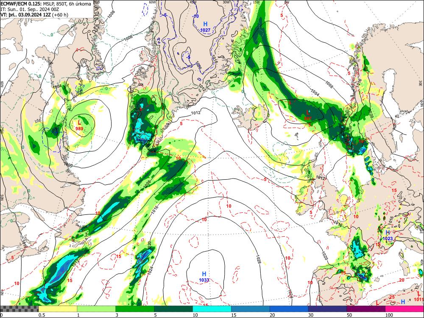The height and width of the screenshot is (318, 424).
Task: Click the low pressure value '989'
Action: point(79,129)
